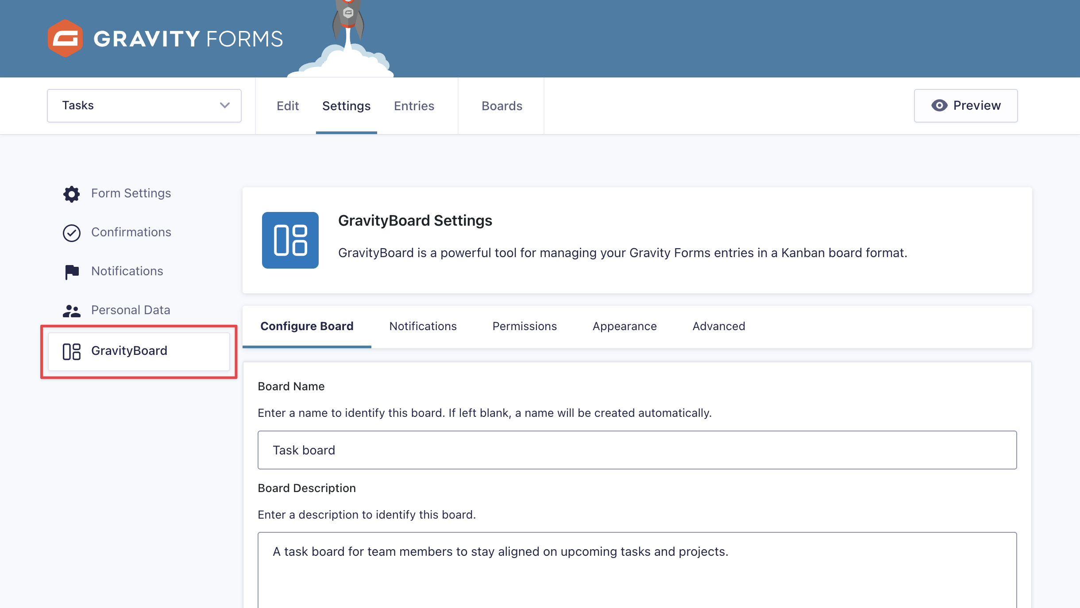This screenshot has width=1080, height=608.
Task: Click the Board Description text area
Action: coord(637,570)
